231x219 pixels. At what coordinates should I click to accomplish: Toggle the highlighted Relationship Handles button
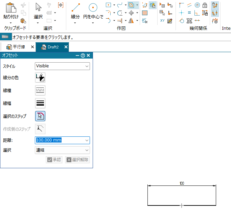(x=215, y=13)
